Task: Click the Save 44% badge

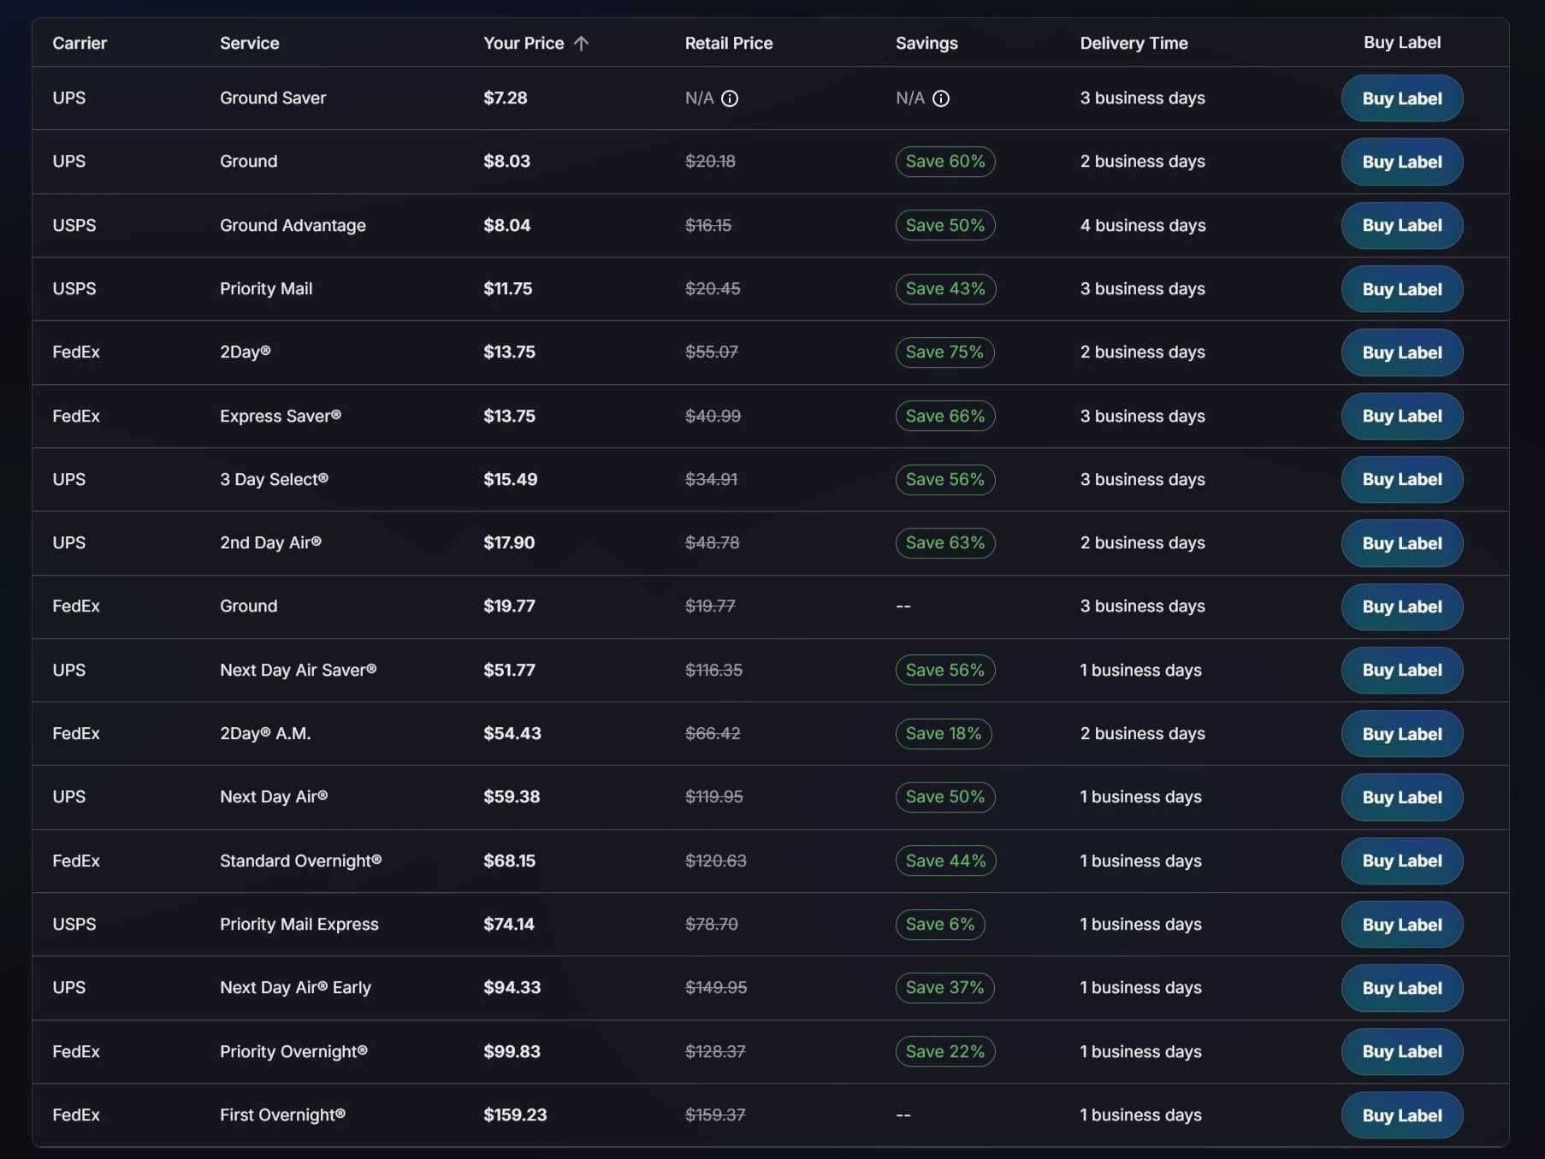Action: [945, 861]
